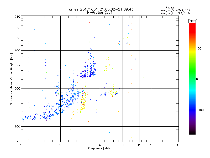Click the 'Stationary phase Virtual Height [km]' label
The height and width of the screenshot is (158, 210).
pyautogui.click(x=12, y=79)
